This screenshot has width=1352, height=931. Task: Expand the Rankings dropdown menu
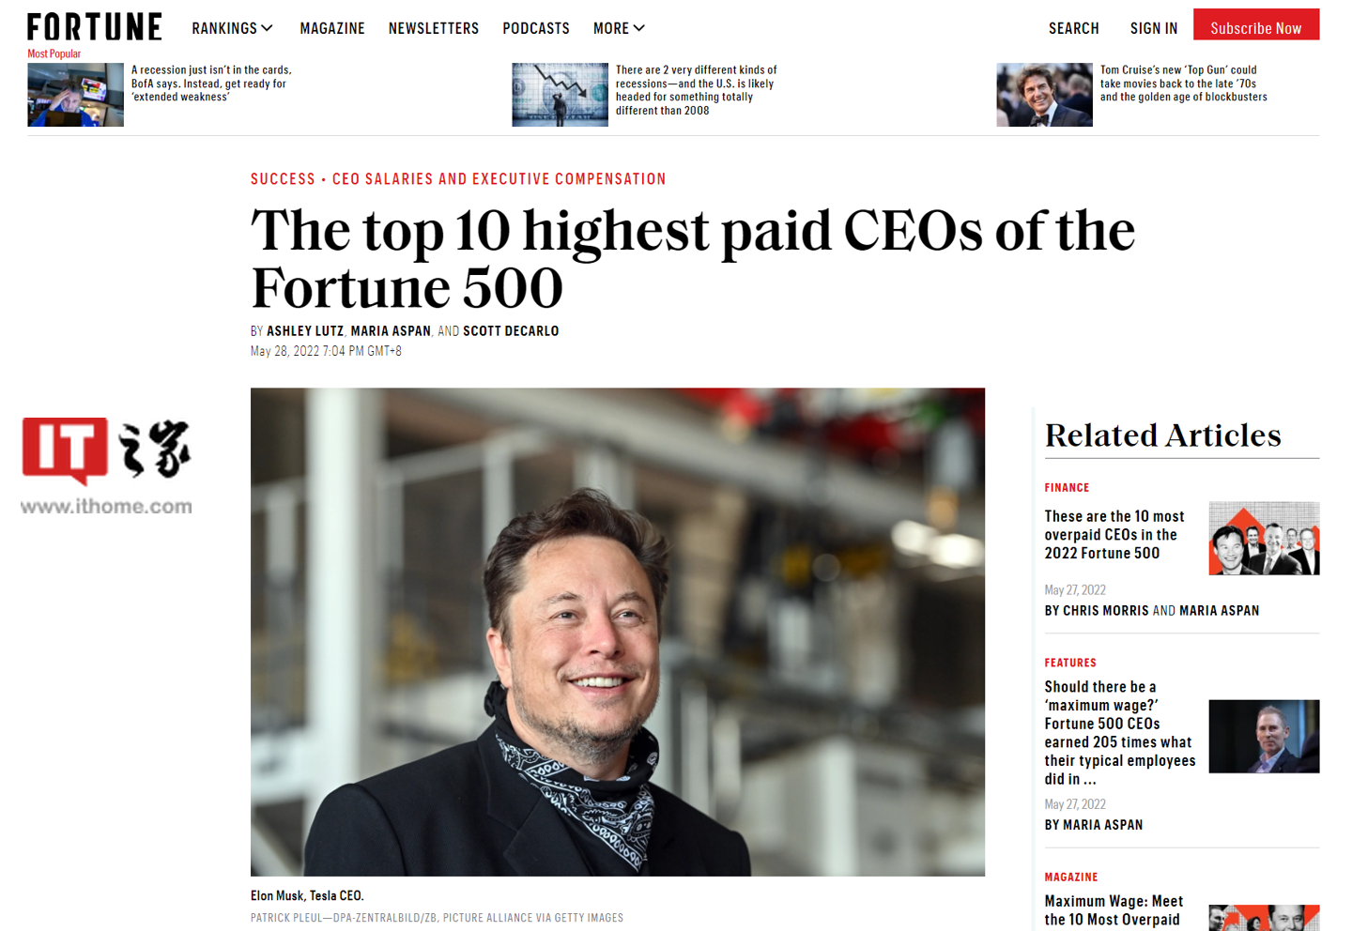pyautogui.click(x=232, y=28)
